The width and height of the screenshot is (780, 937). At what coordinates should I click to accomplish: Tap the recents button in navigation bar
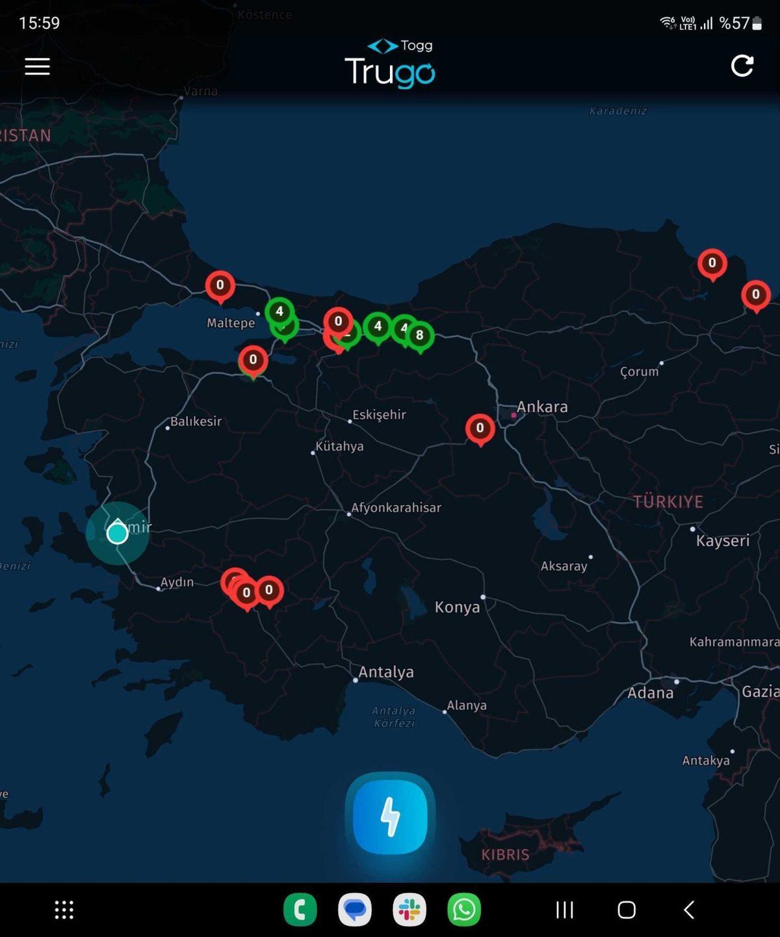click(565, 910)
